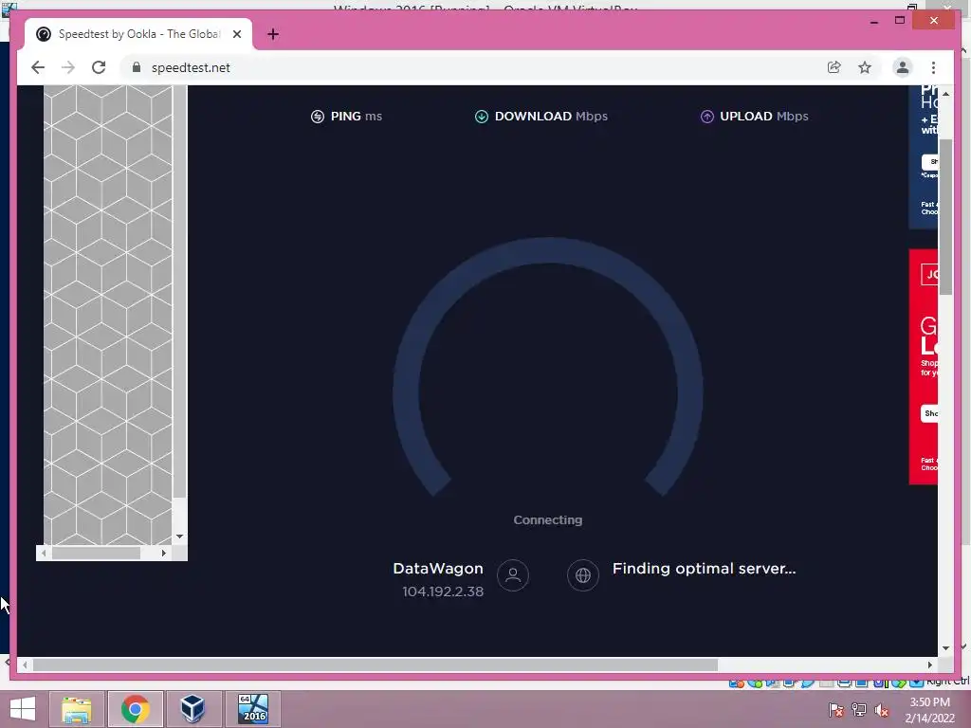Open the Windows Start menu
This screenshot has height=728, width=971.
(23, 709)
